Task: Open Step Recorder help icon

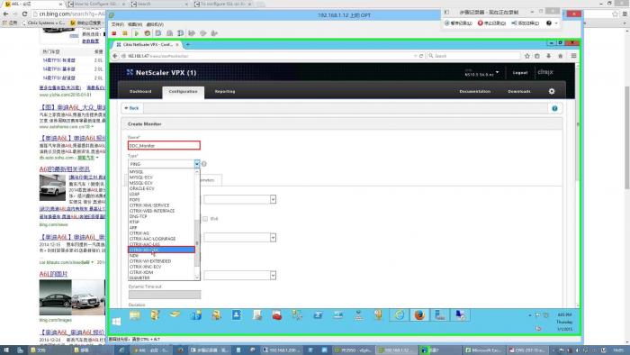Action: (x=549, y=23)
